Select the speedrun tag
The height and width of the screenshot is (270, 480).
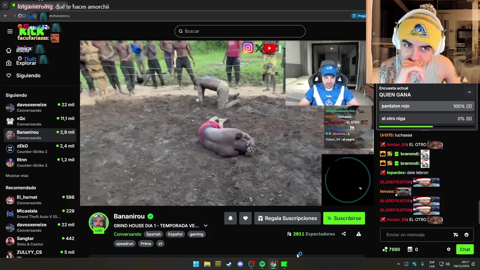coord(124,243)
